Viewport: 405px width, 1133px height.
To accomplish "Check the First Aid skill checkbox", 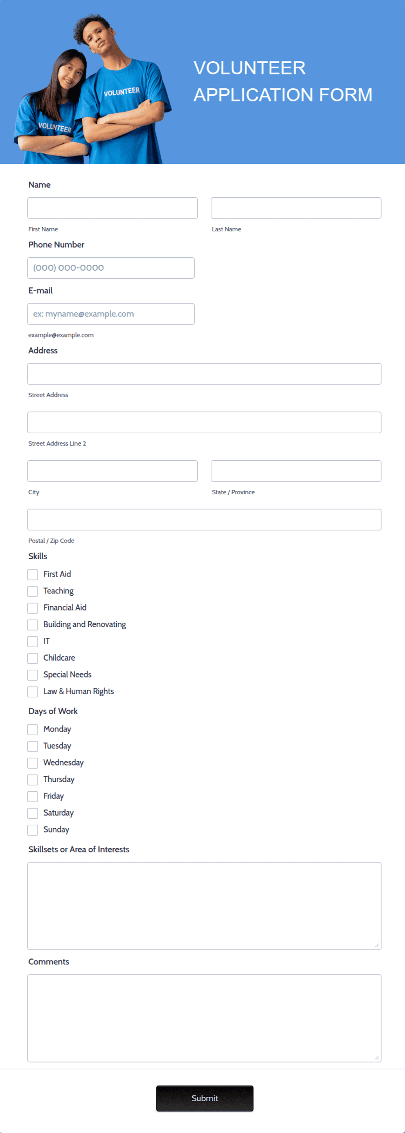I will tap(33, 574).
